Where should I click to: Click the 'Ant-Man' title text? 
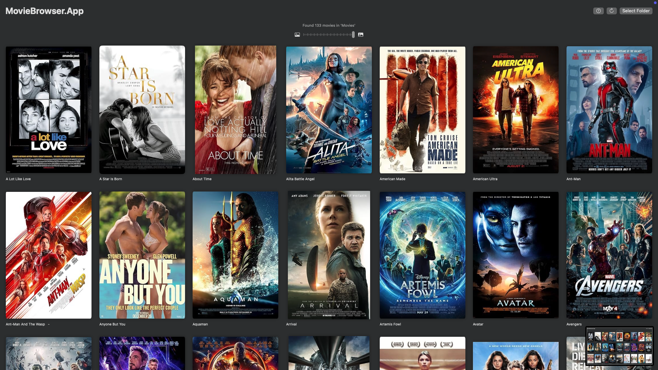coord(573,179)
